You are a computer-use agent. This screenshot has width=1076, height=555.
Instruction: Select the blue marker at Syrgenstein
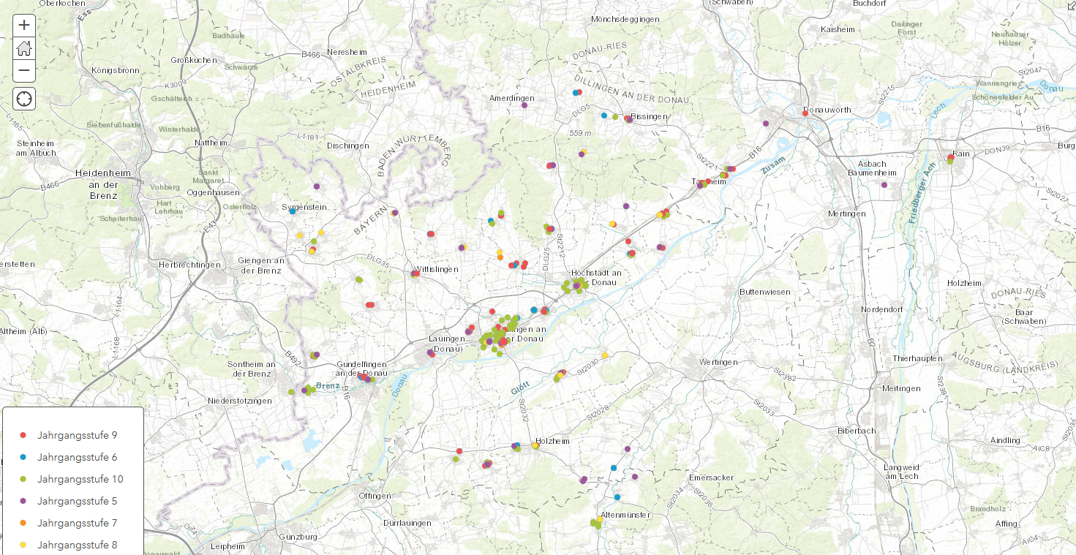(293, 211)
